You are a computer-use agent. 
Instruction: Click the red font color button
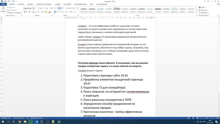pyautogui.click(x=49, y=12)
